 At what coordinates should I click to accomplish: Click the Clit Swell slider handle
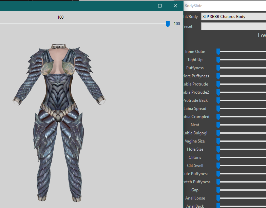pos(218,166)
